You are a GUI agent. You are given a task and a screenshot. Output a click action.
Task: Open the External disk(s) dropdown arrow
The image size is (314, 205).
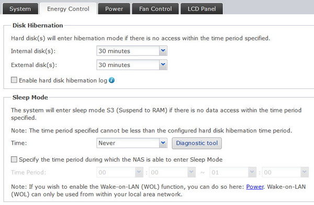[x=163, y=65]
